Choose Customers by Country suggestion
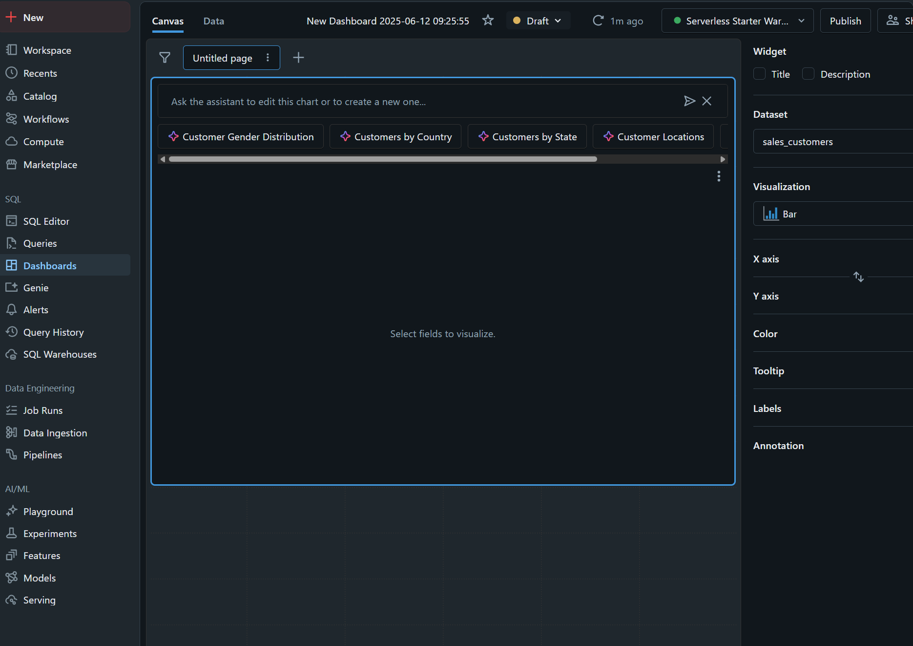Viewport: 913px width, 646px height. coord(395,137)
